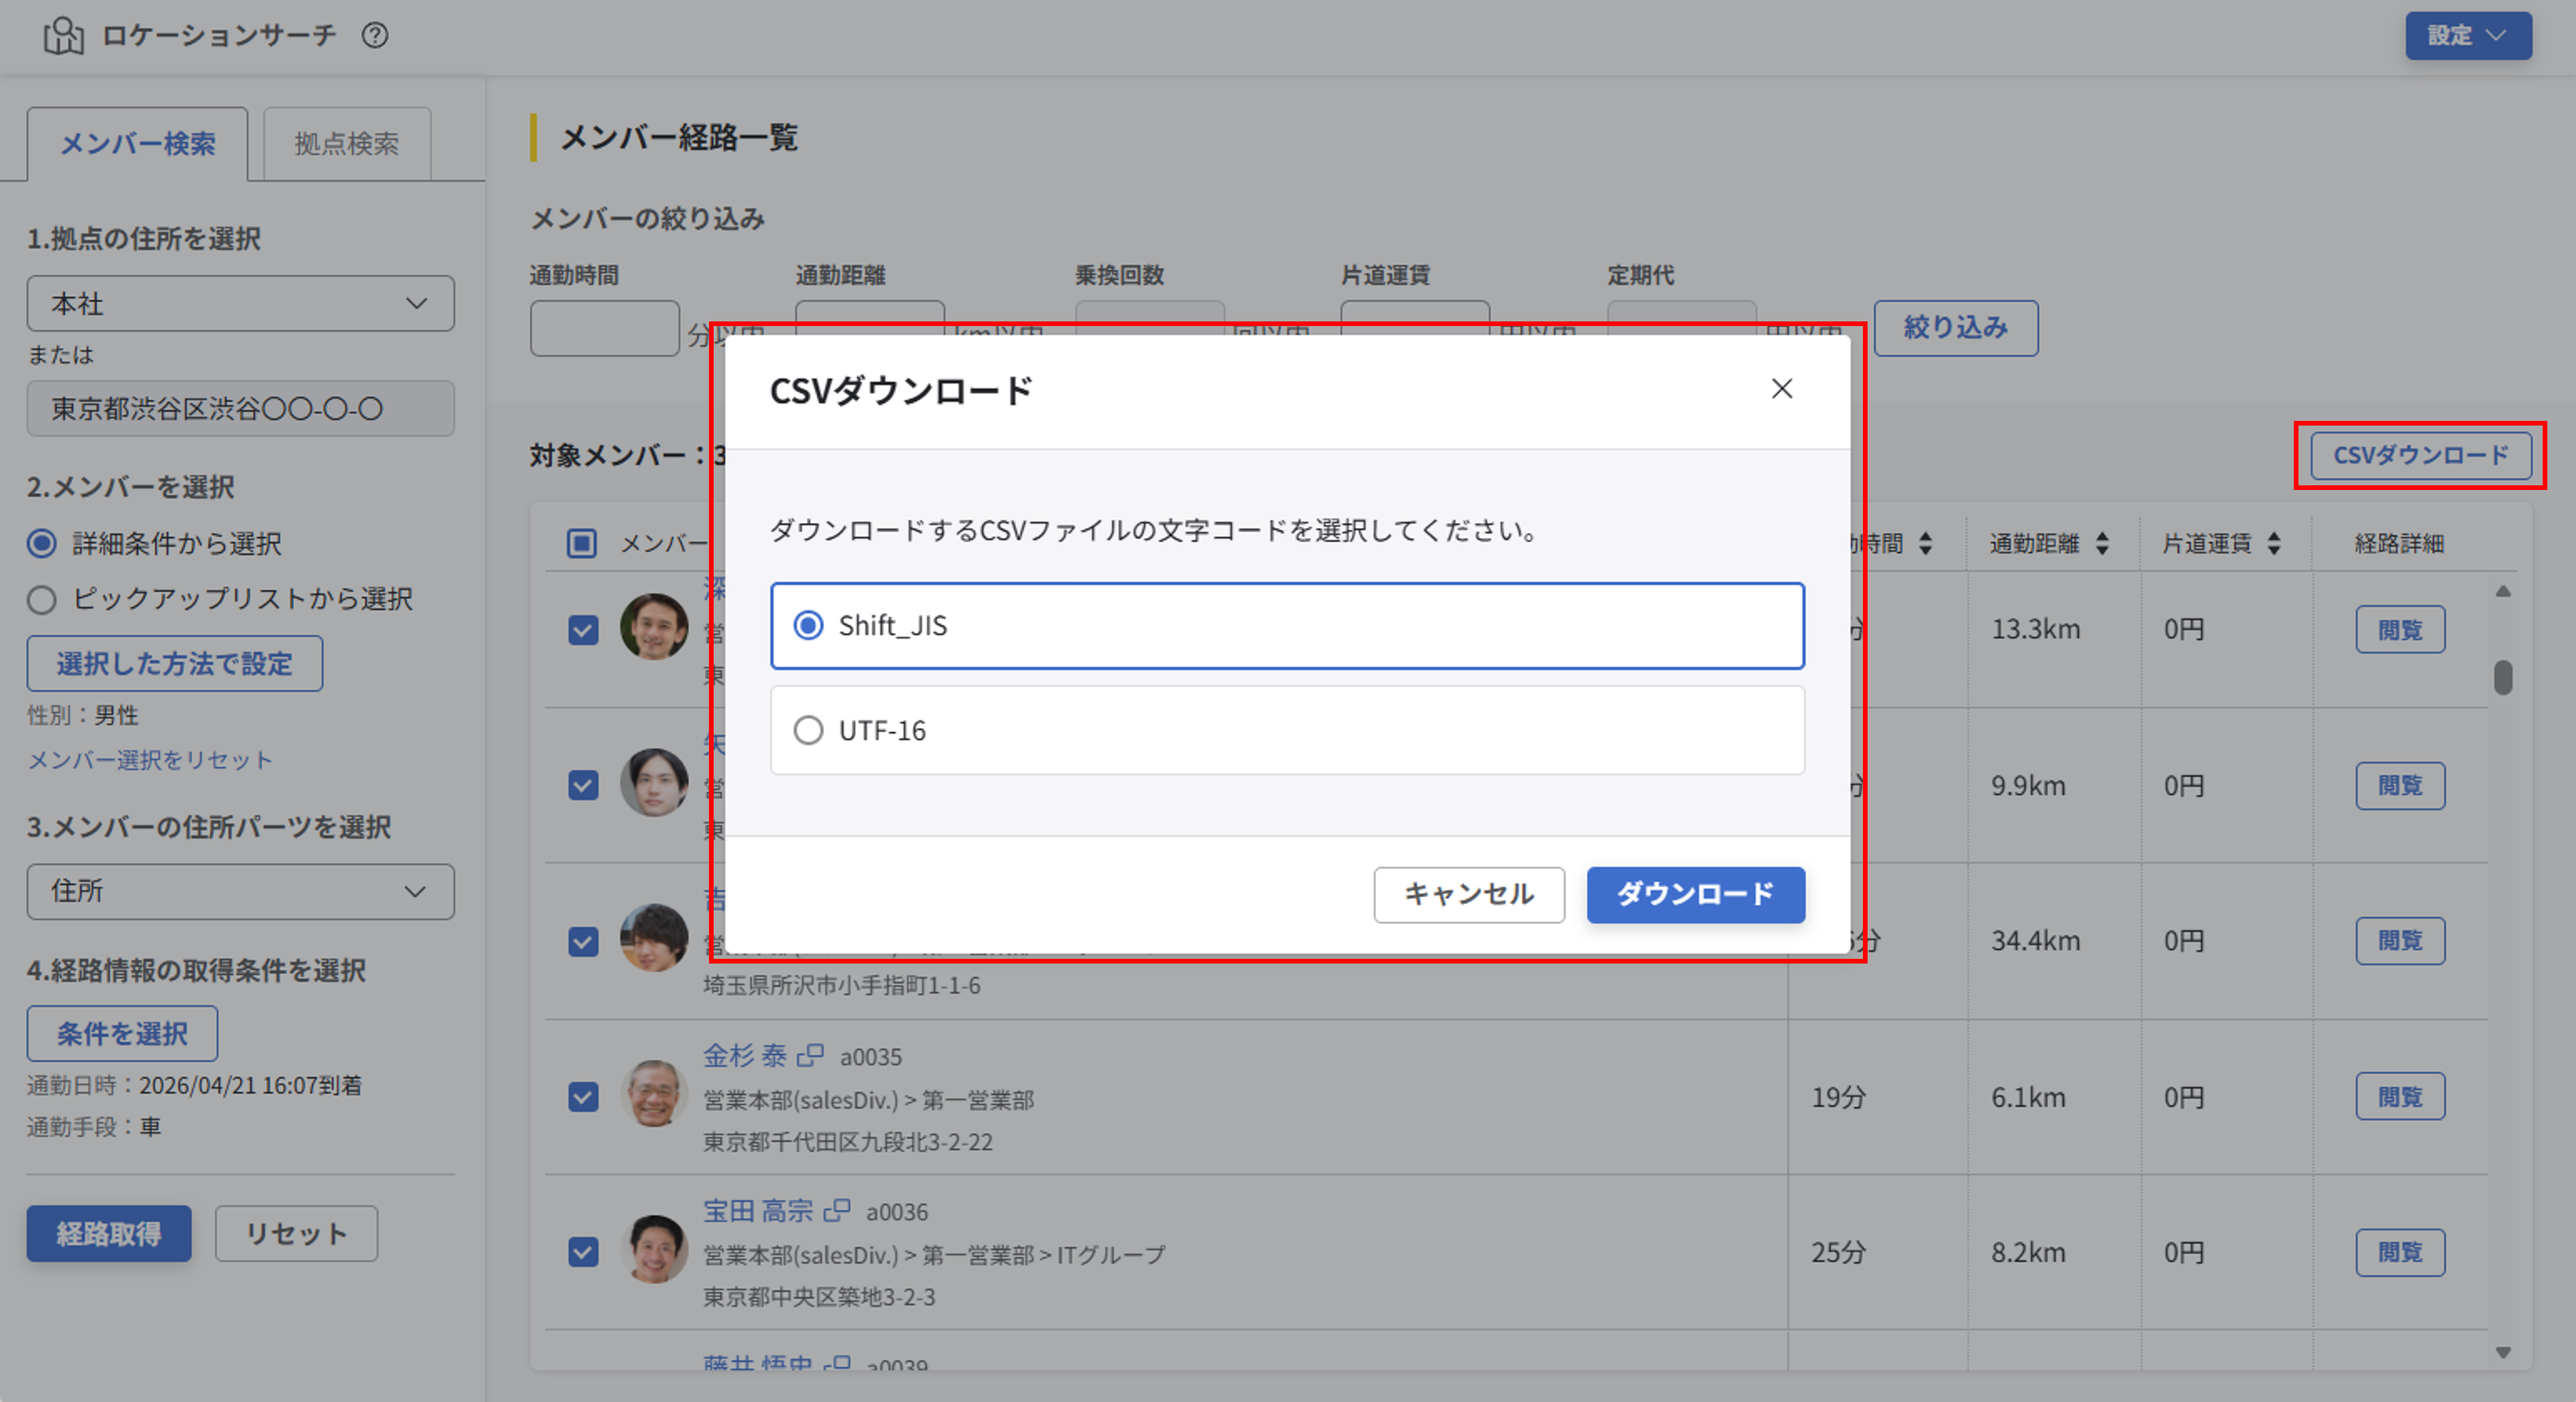Uncheck the member row with 9.9km distance
The height and width of the screenshot is (1402, 2576).
tap(583, 785)
